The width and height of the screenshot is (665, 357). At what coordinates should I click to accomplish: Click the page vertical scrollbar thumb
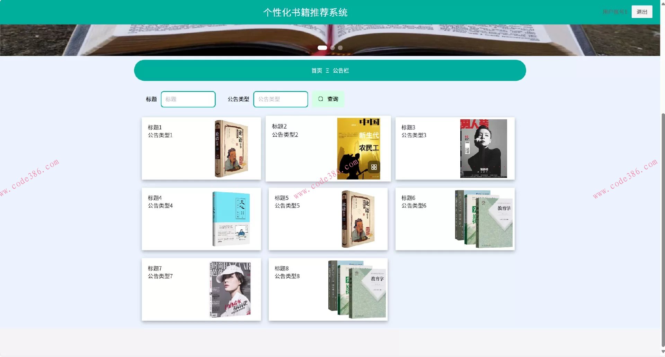click(x=663, y=228)
